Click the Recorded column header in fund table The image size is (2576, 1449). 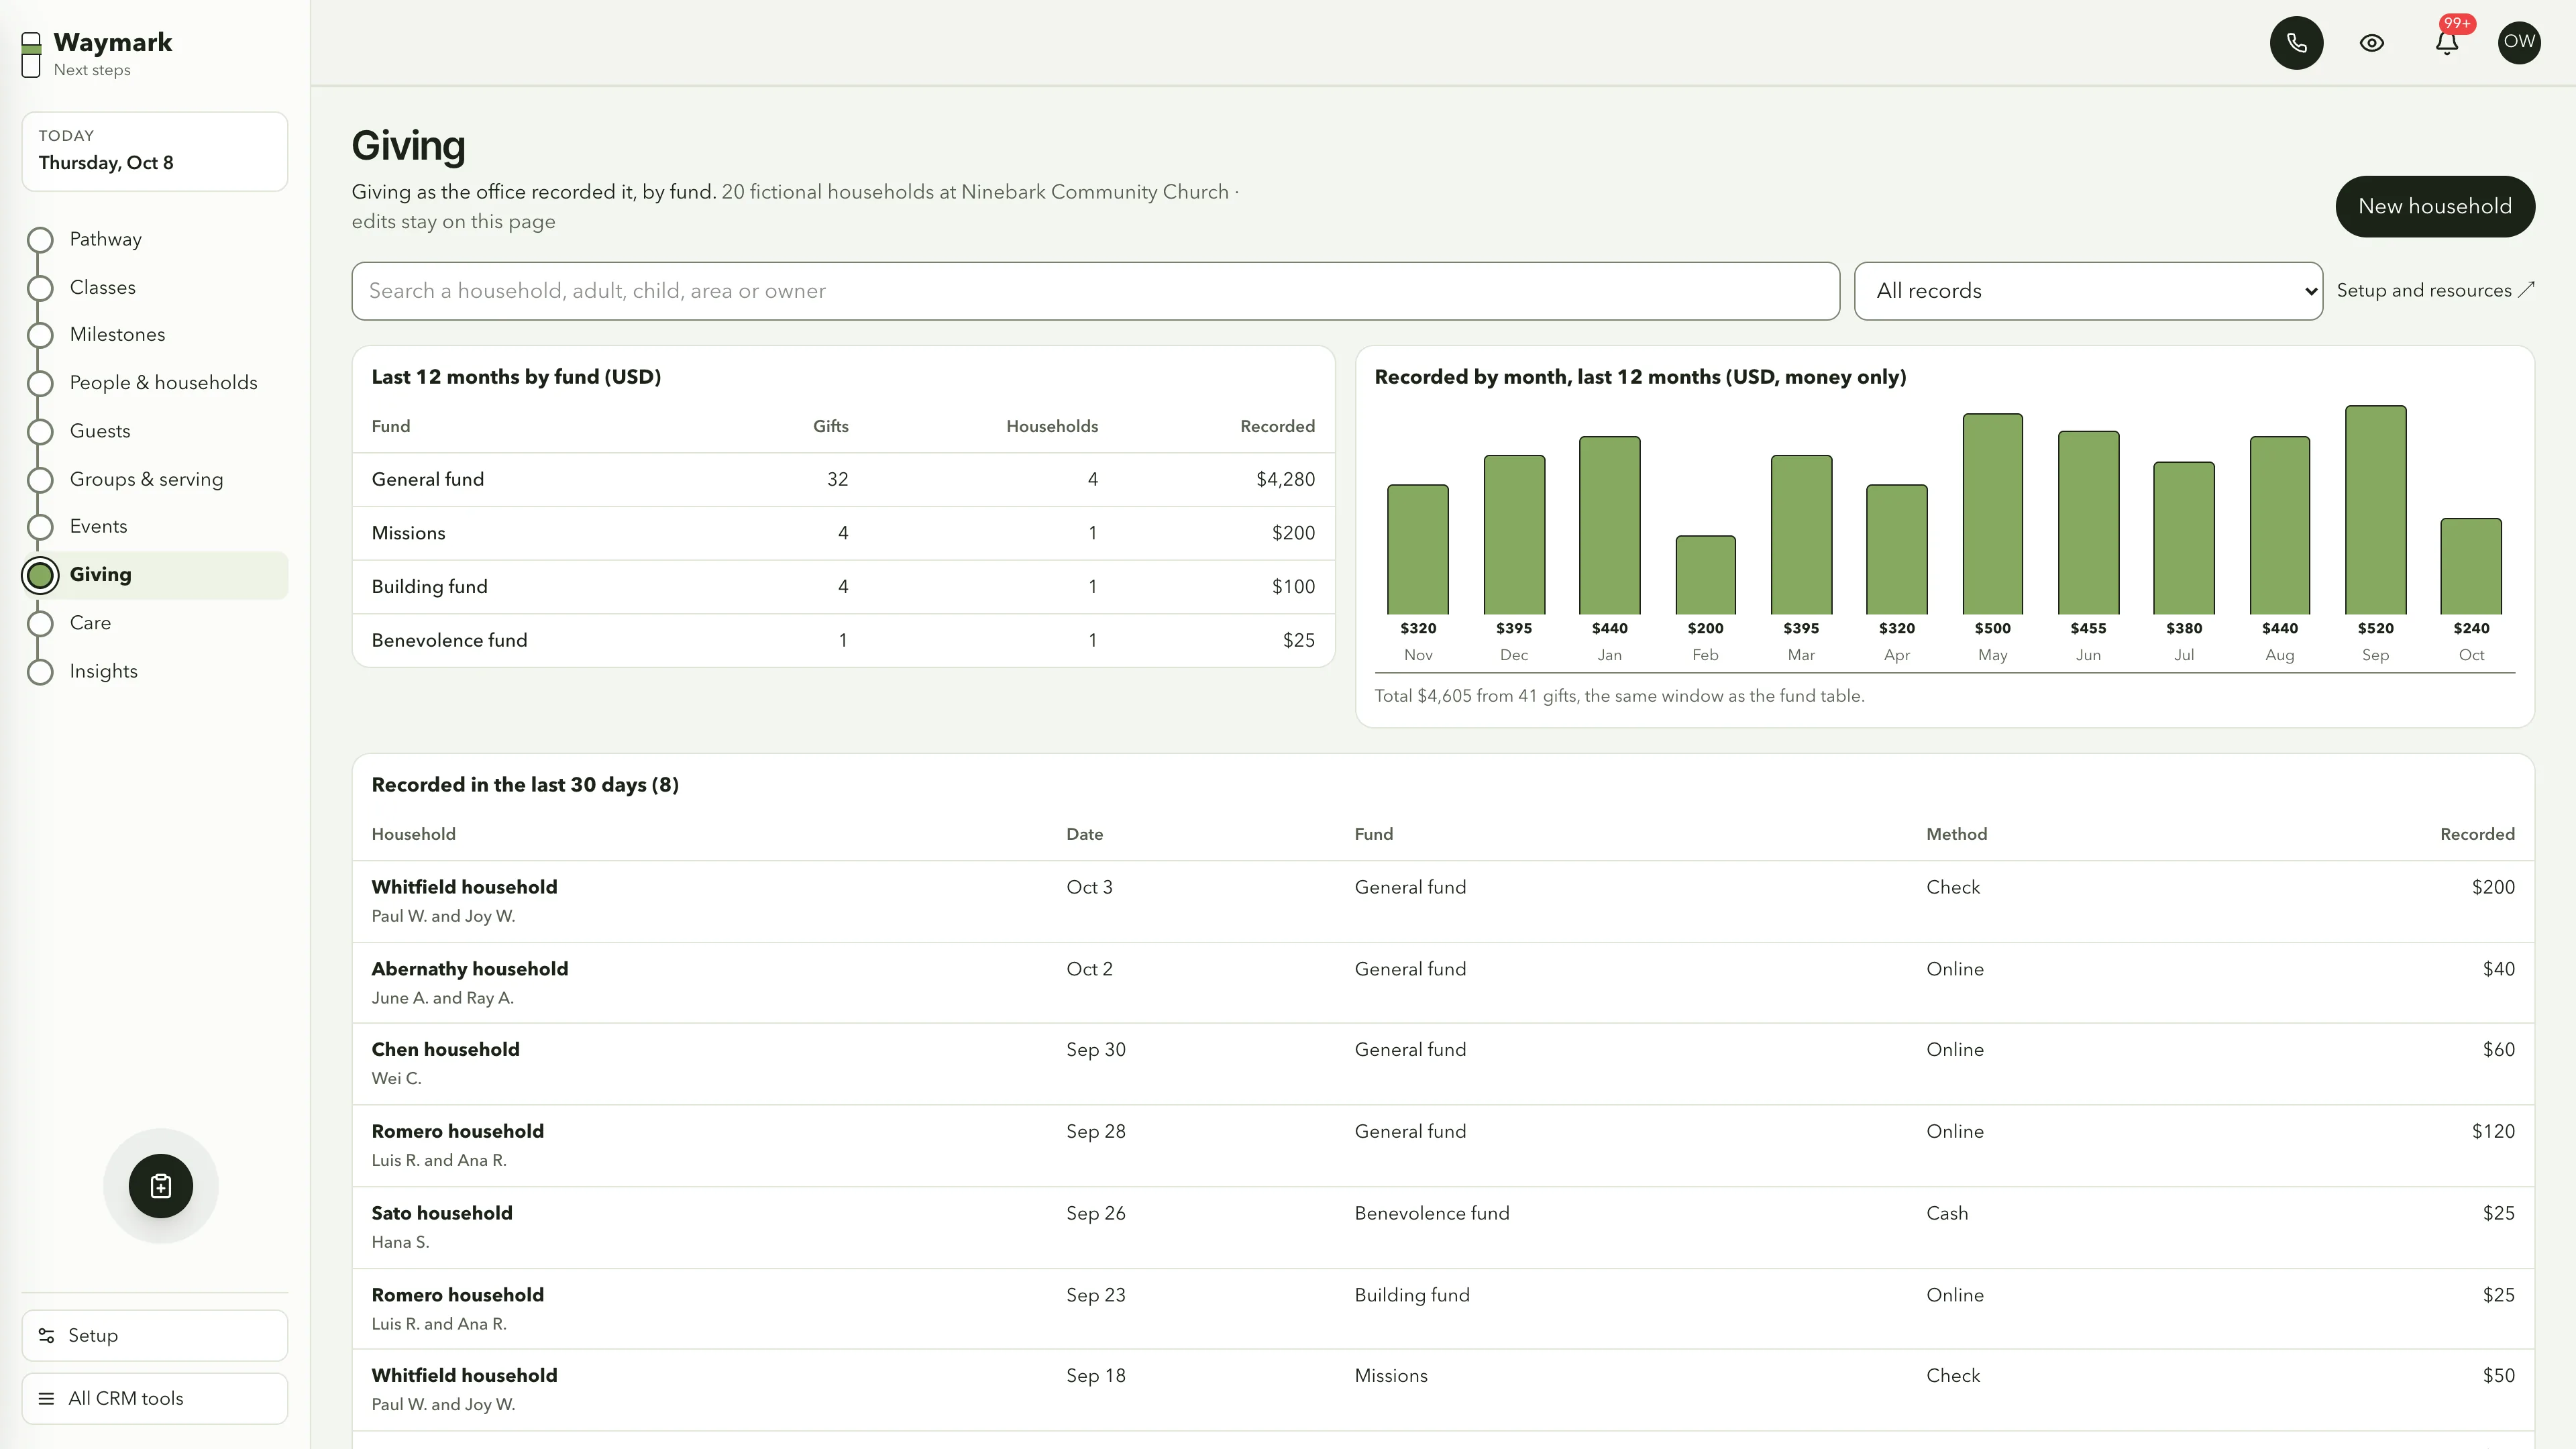pos(1277,426)
